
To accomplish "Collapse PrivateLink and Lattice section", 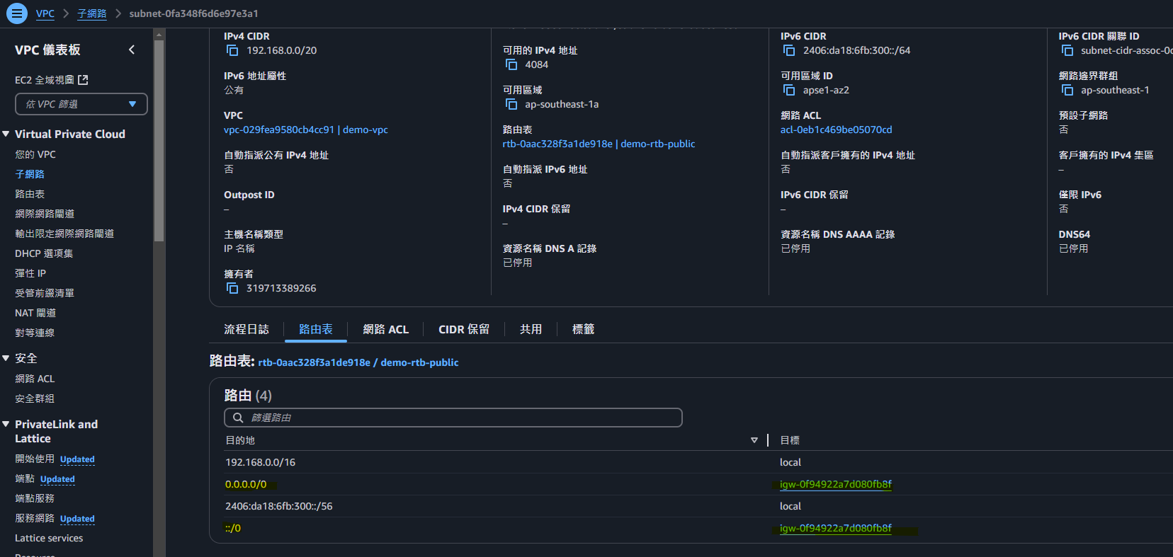I will coord(6,424).
